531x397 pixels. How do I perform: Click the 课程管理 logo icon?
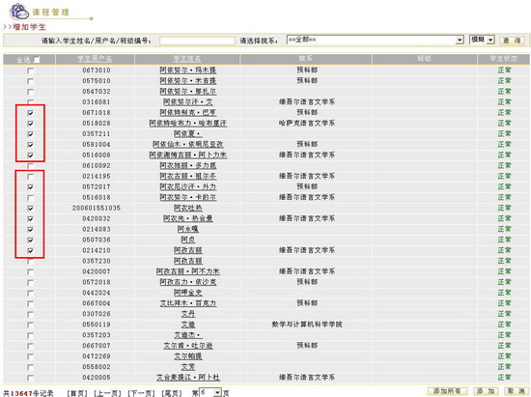19,12
